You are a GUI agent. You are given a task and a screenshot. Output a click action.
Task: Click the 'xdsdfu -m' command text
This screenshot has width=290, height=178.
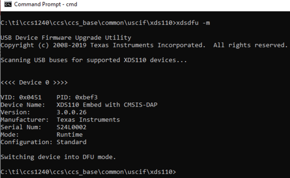point(193,23)
